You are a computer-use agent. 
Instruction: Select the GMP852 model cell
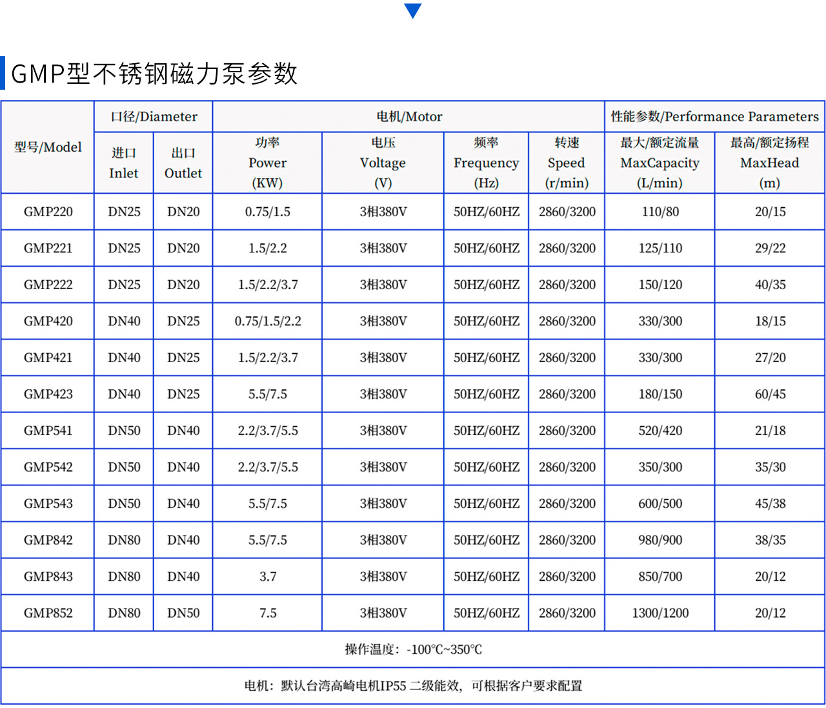pyautogui.click(x=48, y=613)
